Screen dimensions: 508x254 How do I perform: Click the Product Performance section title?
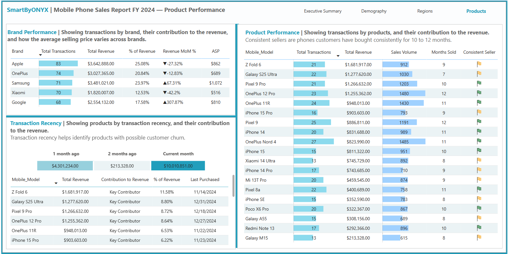(272, 32)
